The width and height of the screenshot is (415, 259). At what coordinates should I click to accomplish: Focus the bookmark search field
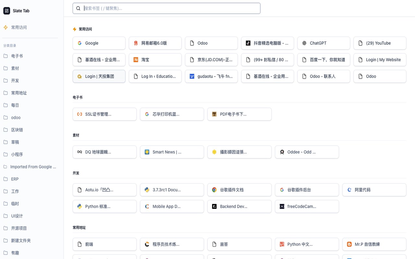coord(166,8)
